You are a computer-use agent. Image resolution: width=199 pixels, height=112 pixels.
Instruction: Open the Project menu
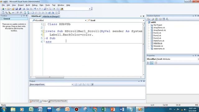[21, 5]
